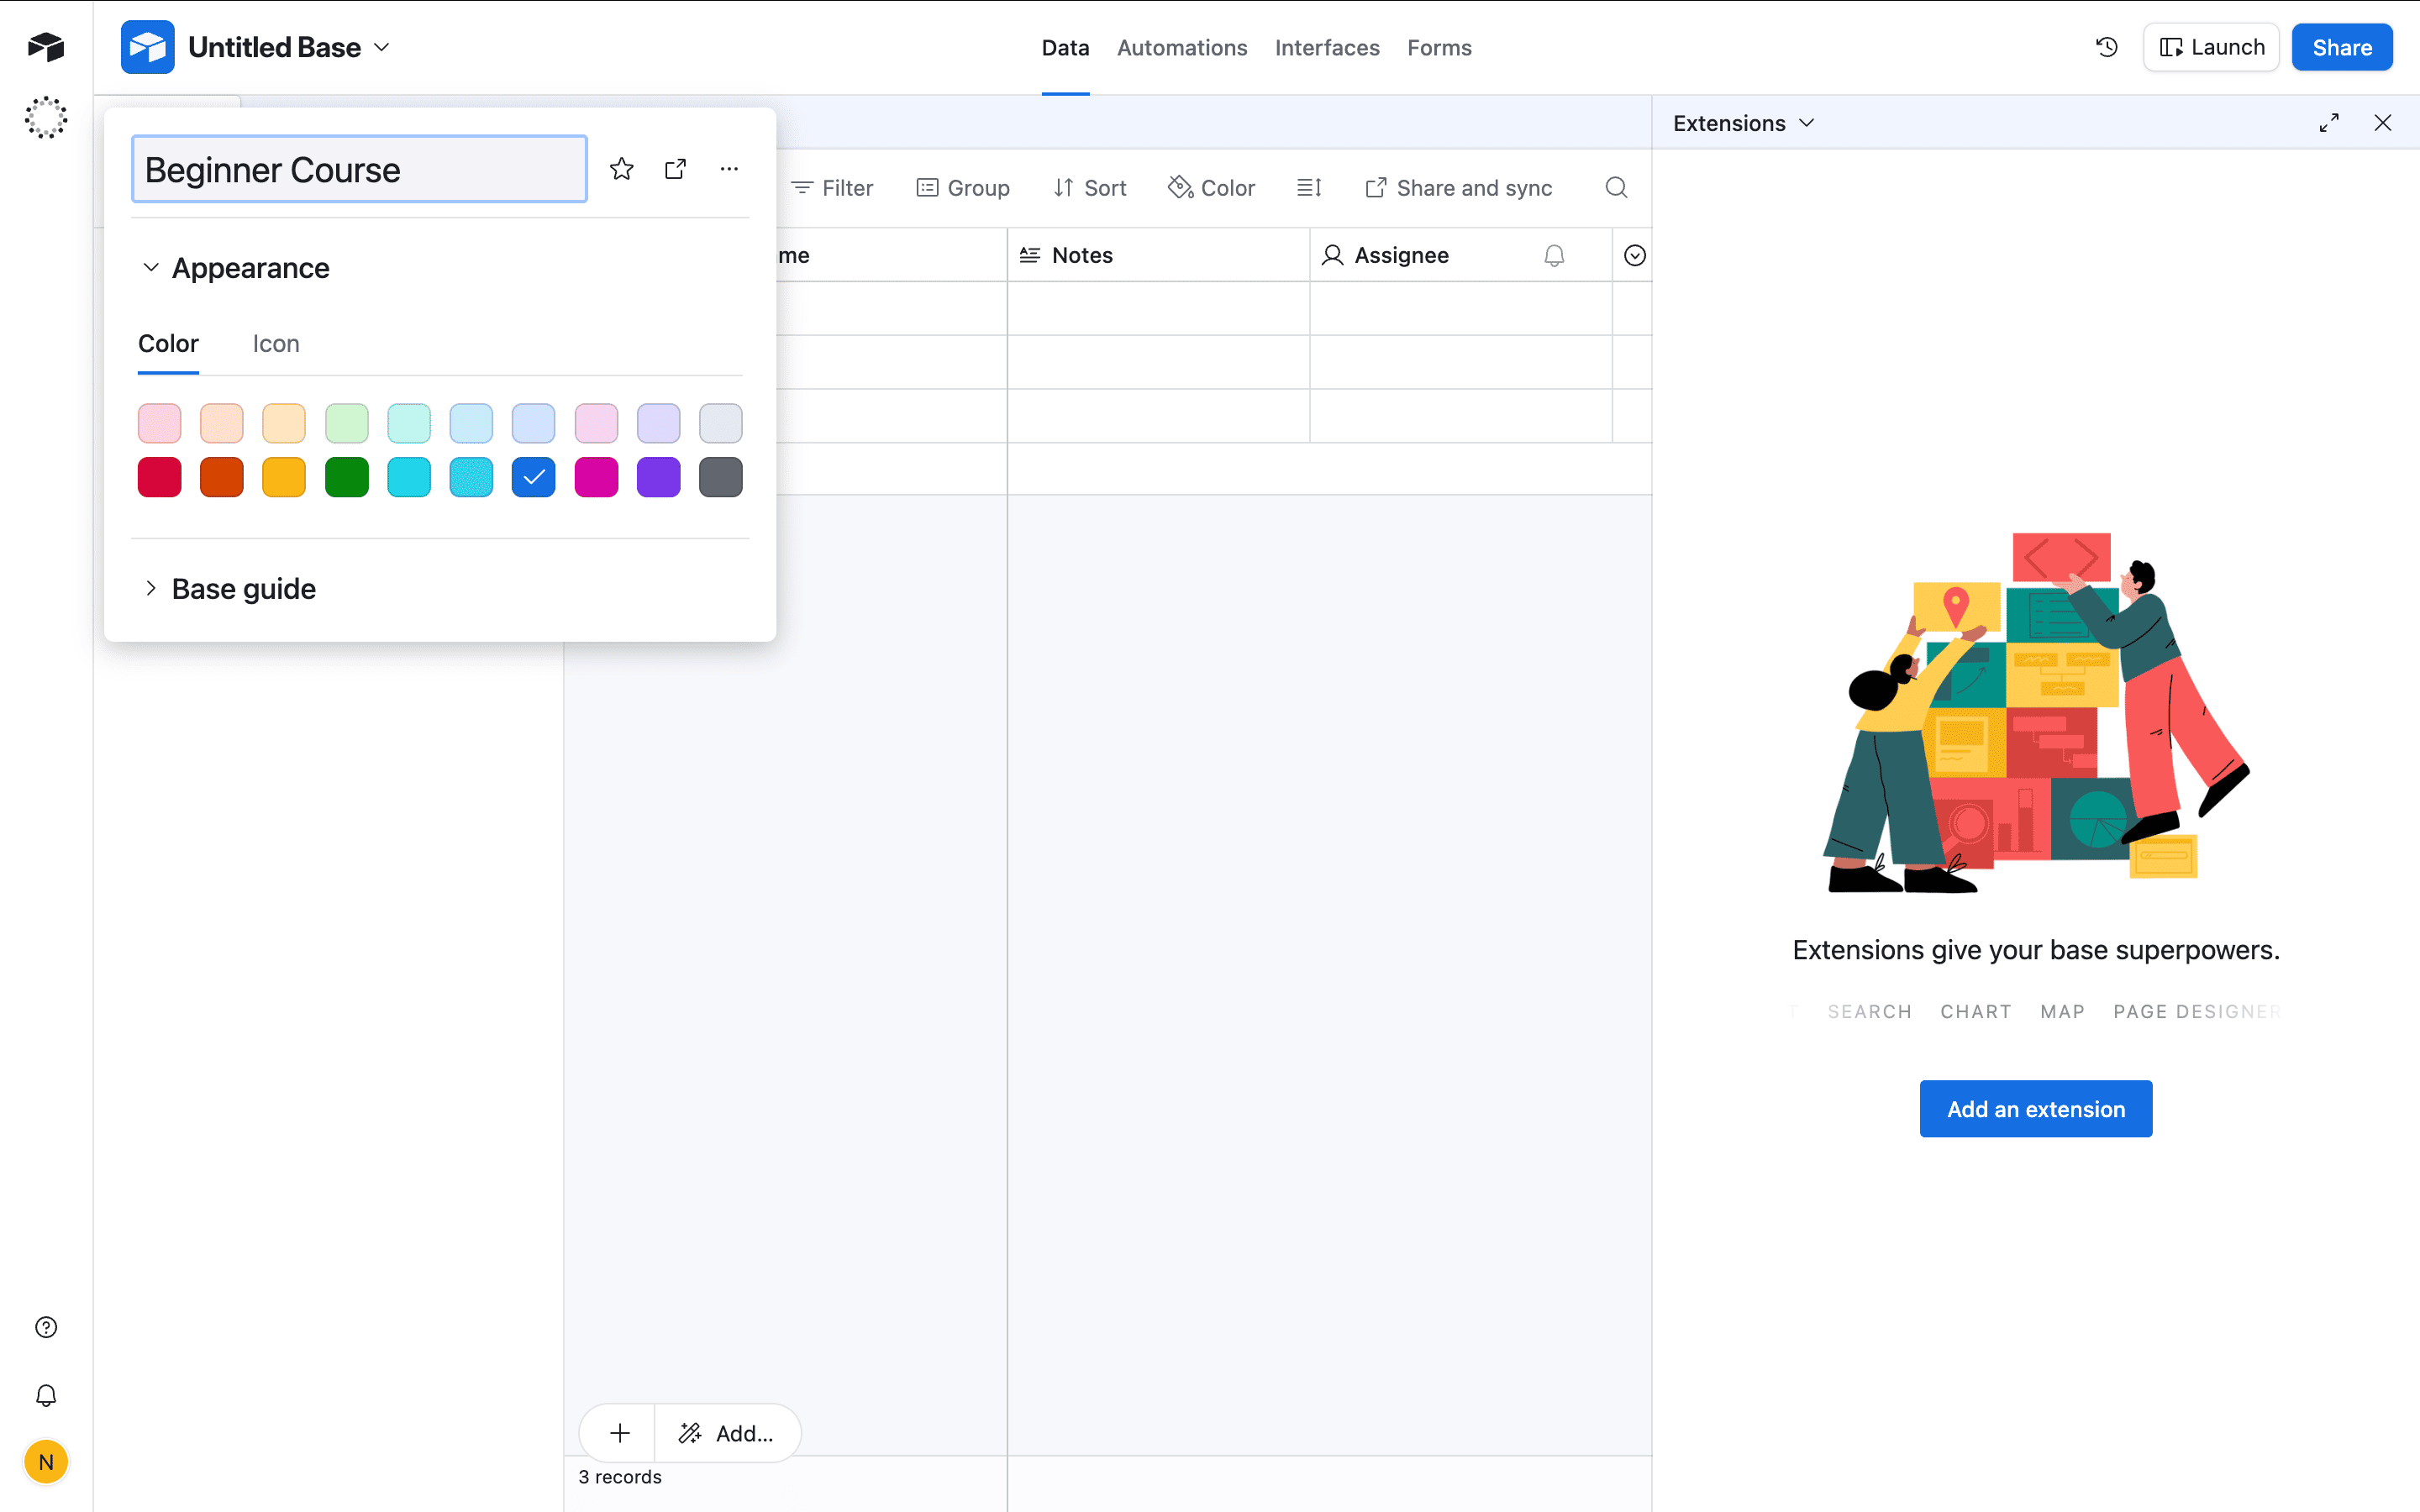The width and height of the screenshot is (2420, 1512).
Task: Select the Color appearance tab
Action: (168, 344)
